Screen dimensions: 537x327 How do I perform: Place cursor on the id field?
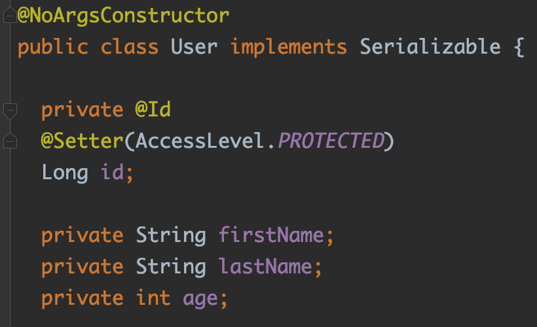[x=111, y=173]
